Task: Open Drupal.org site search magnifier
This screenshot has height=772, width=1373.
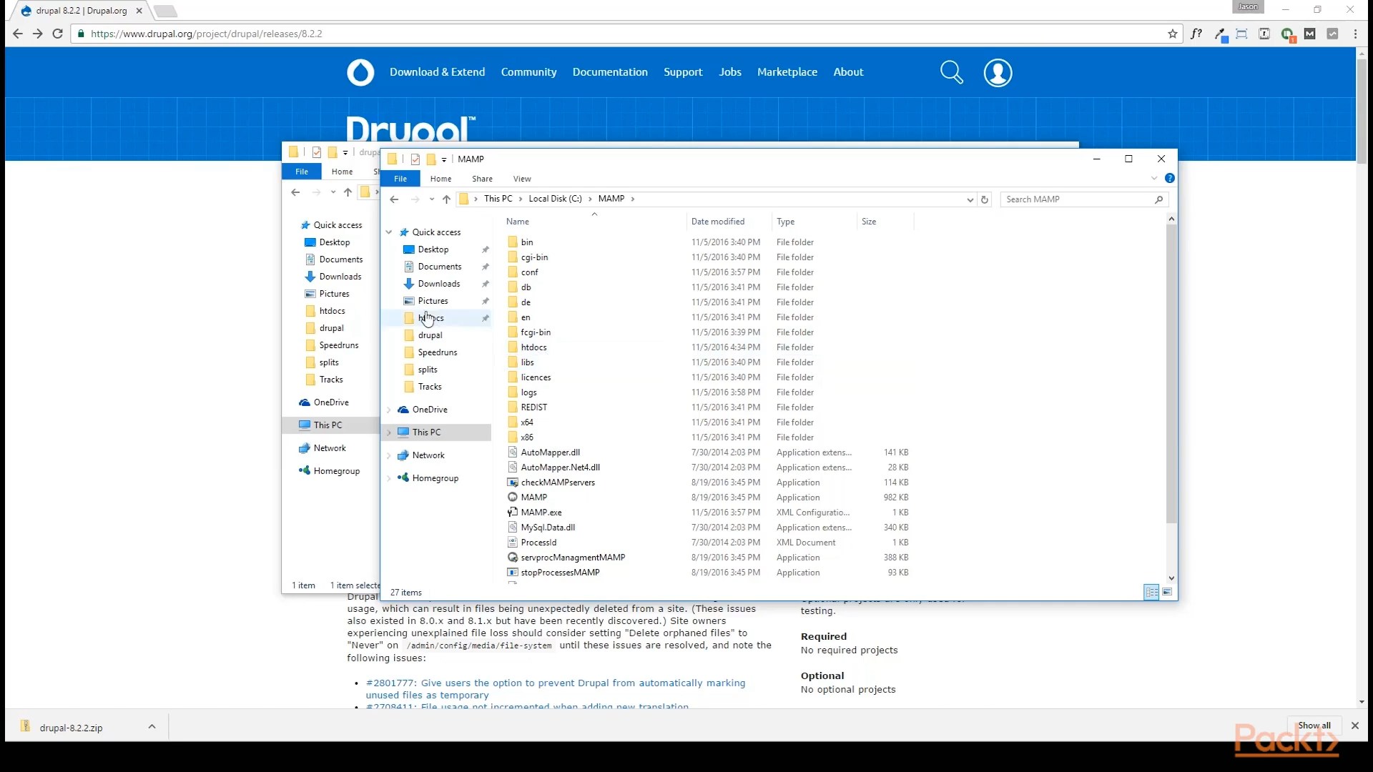Action: 951,72
